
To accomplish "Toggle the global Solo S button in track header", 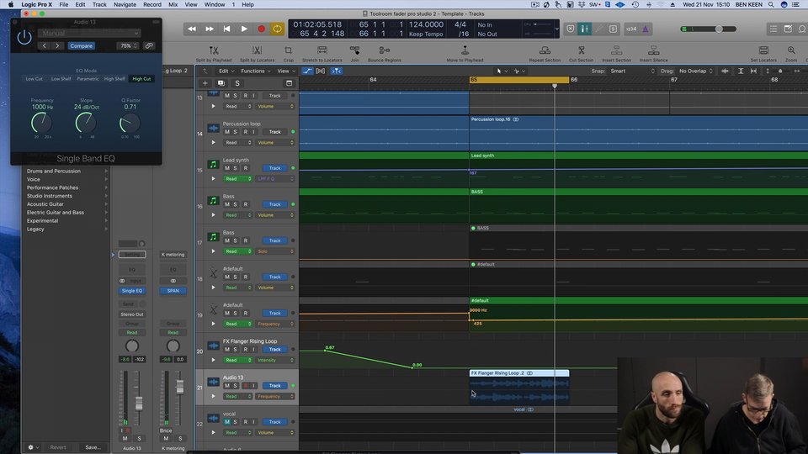I will click(237, 83).
